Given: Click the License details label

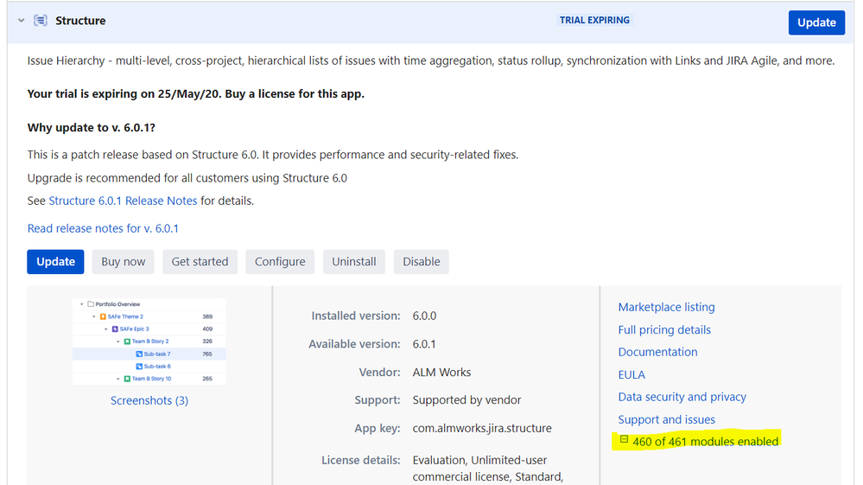Looking at the screenshot, I should point(361,460).
